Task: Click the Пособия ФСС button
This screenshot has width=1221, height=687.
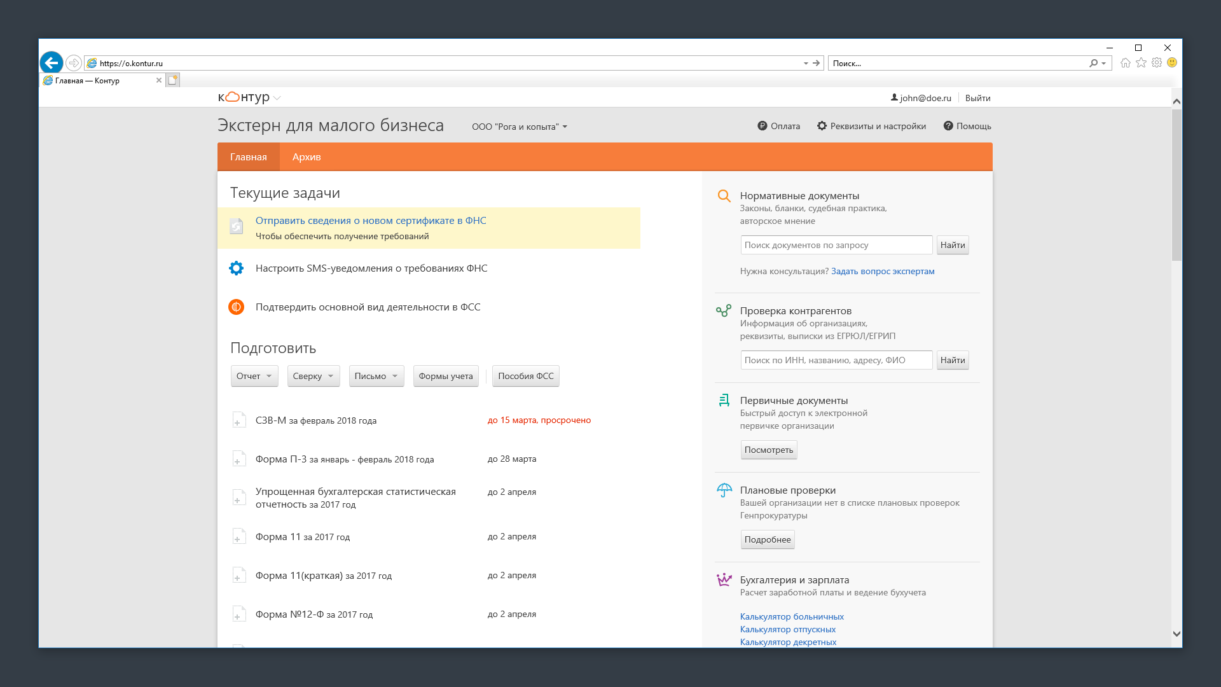Action: click(525, 376)
